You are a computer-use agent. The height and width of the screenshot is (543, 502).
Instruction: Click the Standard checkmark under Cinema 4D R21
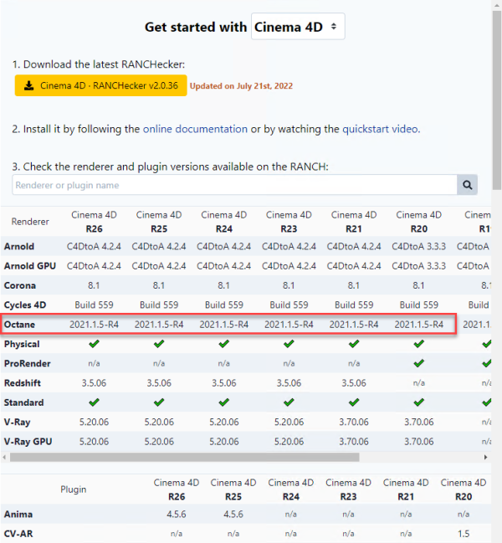coord(354,402)
